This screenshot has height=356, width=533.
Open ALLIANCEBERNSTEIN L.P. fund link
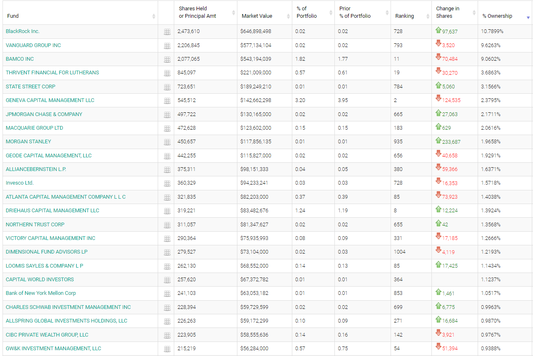[x=36, y=169]
